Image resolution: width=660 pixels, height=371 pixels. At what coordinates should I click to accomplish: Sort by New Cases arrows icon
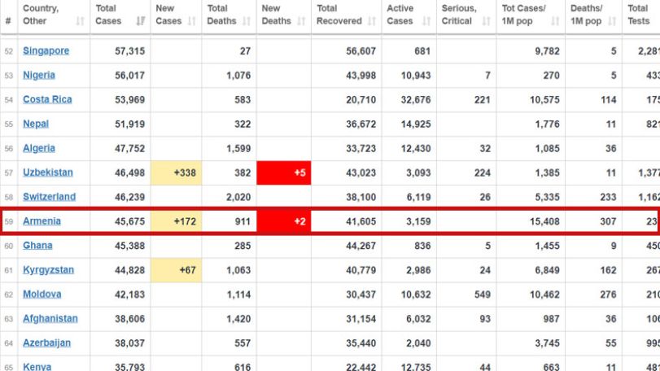(192, 21)
